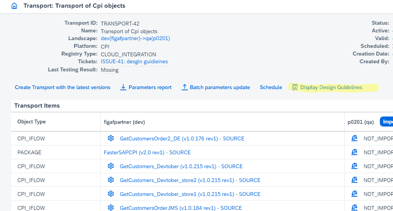Click compare scales icon in GetCustomersOrder2_DE row
Image resolution: width=393 pixels, height=211 pixels.
click(354, 138)
